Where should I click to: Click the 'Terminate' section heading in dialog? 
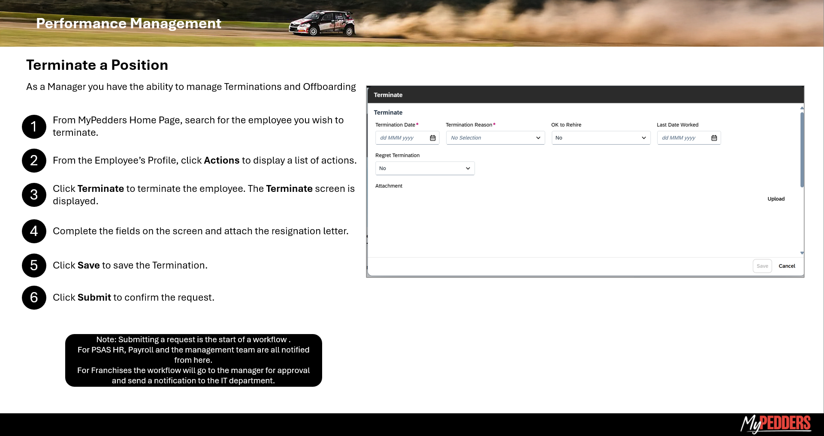click(x=388, y=113)
